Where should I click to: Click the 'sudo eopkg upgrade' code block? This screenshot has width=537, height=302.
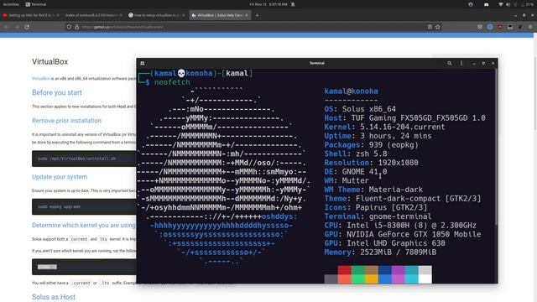pos(84,207)
